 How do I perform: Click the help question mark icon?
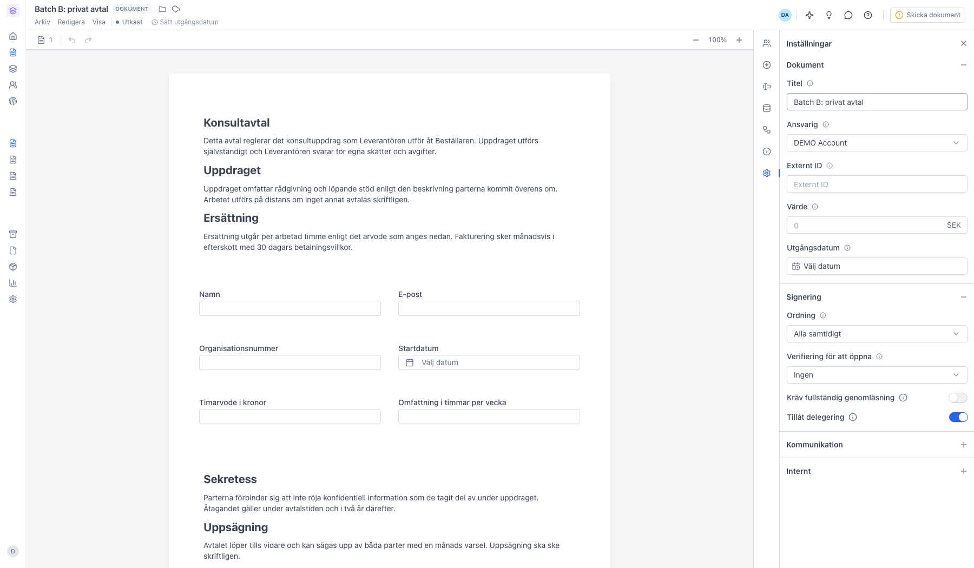click(868, 15)
